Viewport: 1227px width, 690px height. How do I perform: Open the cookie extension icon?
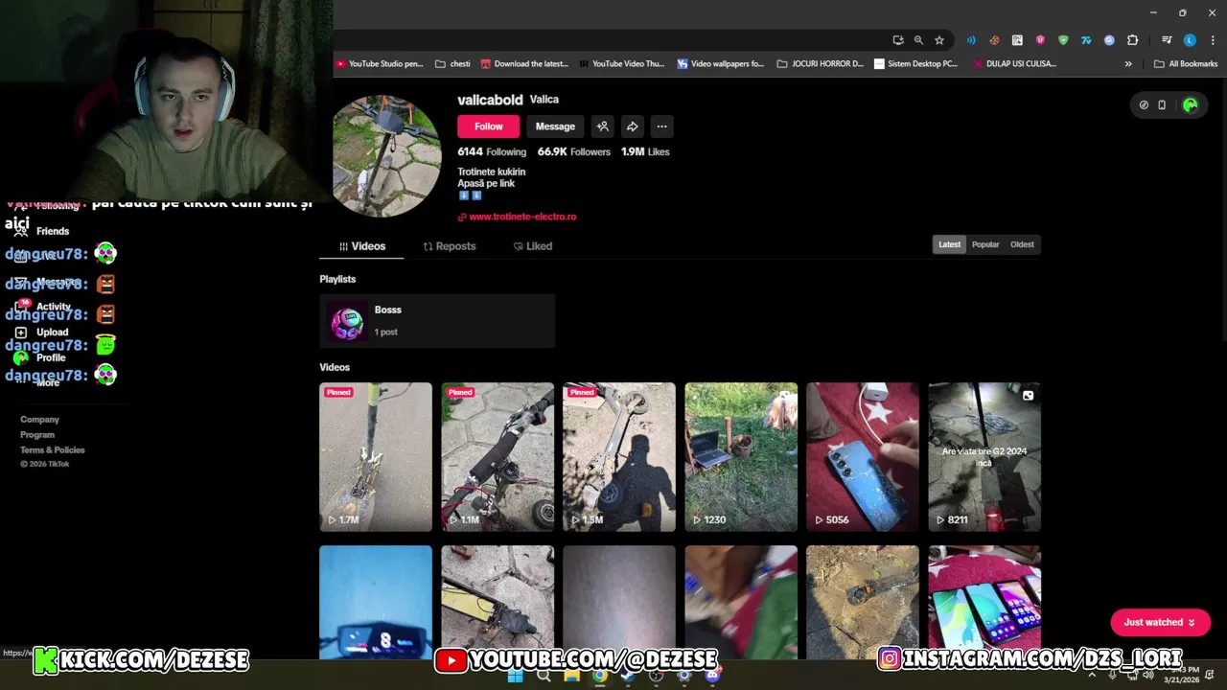tap(994, 40)
